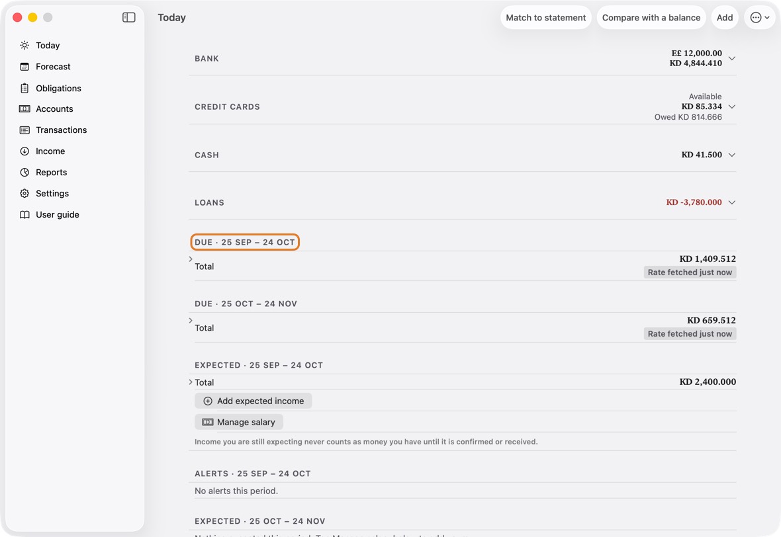Image resolution: width=781 pixels, height=537 pixels.
Task: Expand the Bank section chevron
Action: 731,58
